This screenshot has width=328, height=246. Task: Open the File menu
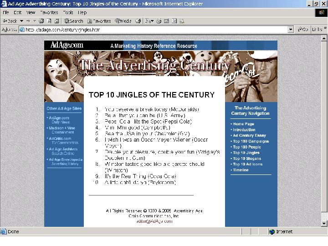click(5, 13)
